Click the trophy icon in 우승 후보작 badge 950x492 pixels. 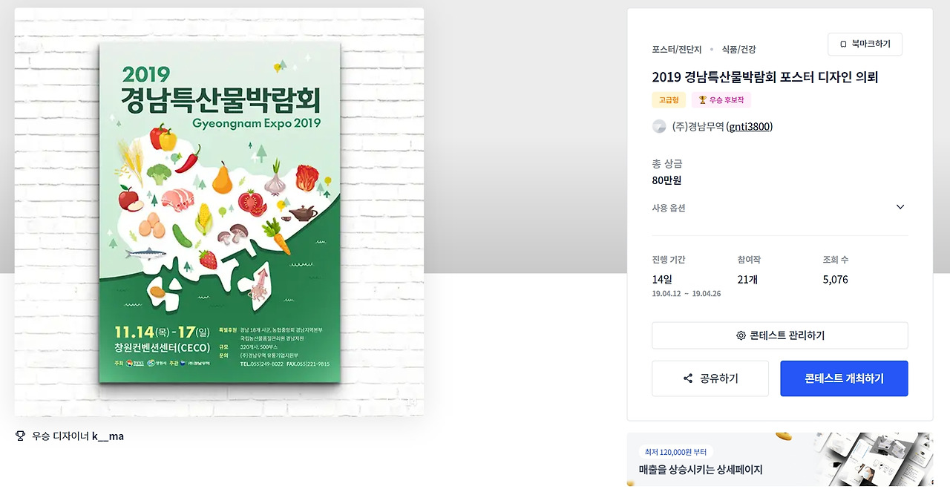point(702,100)
